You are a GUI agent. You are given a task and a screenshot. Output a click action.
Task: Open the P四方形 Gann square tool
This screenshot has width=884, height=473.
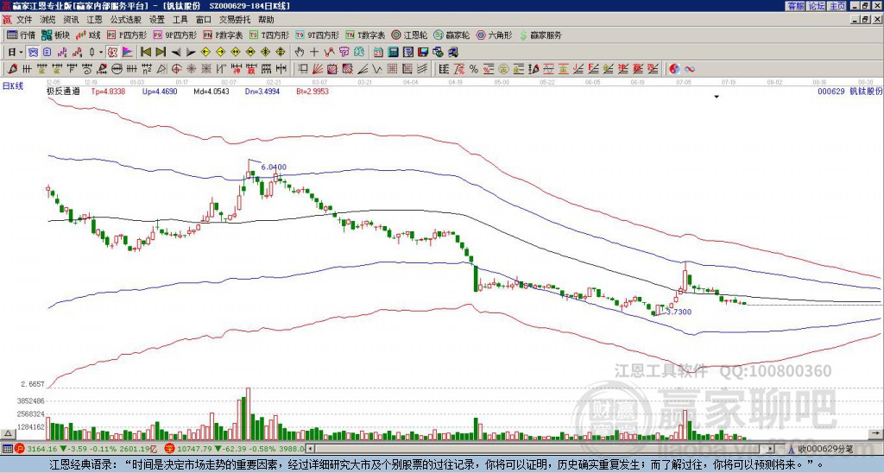click(x=127, y=35)
